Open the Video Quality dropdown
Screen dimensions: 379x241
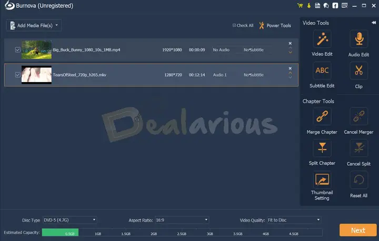click(293, 220)
